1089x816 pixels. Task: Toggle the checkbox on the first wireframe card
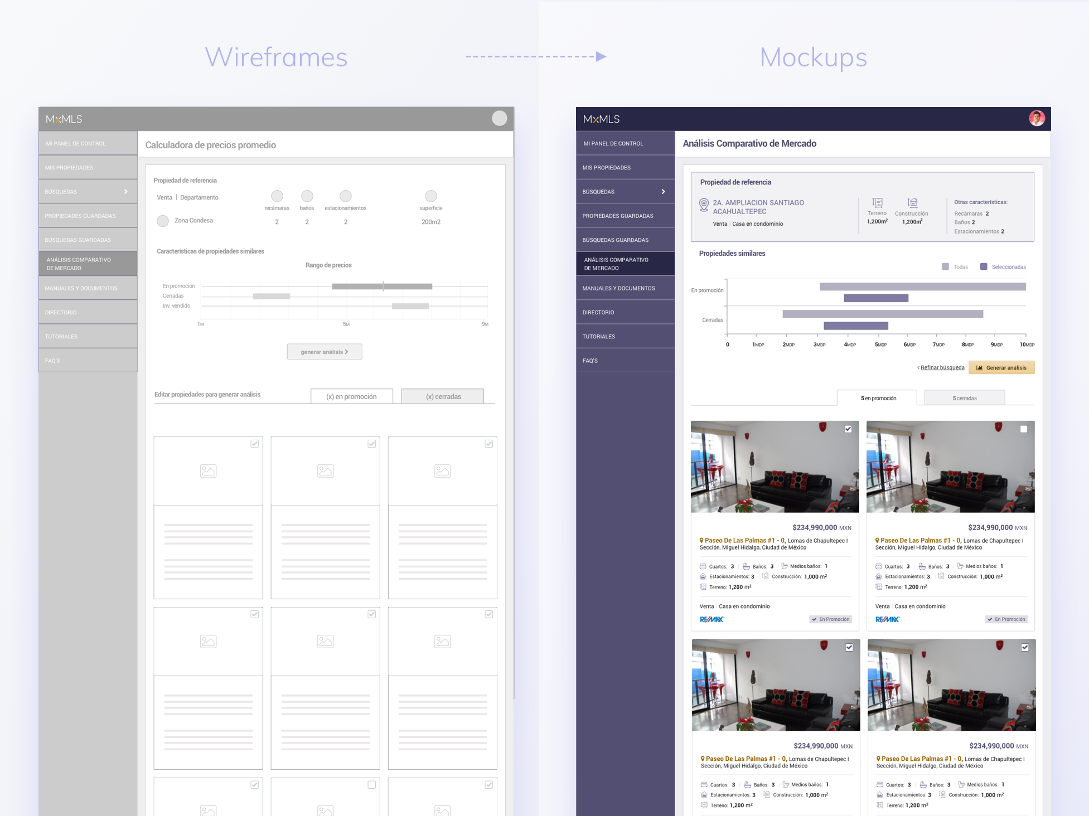[255, 444]
